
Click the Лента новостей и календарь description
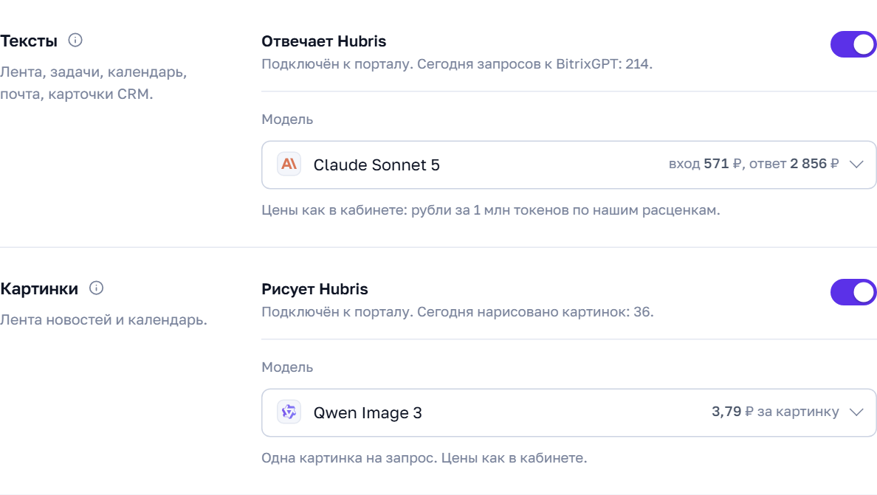(103, 320)
